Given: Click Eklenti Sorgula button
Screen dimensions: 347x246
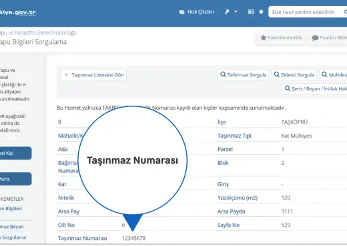Looking at the screenshot, I should (x=294, y=74).
